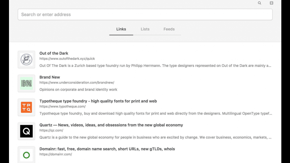Click the underconsideration.com/brandnew URL

[77, 82]
